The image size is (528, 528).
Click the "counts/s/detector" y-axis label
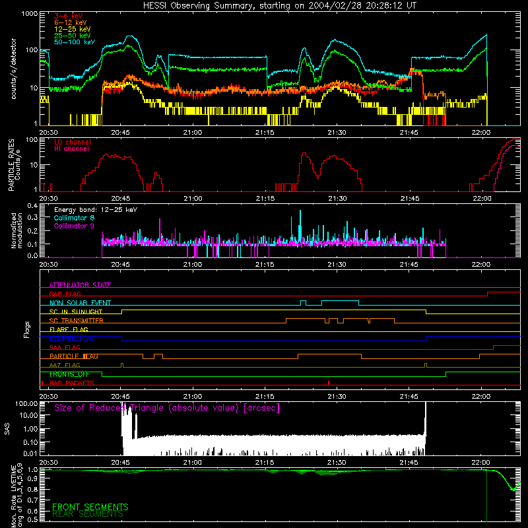tap(13, 69)
